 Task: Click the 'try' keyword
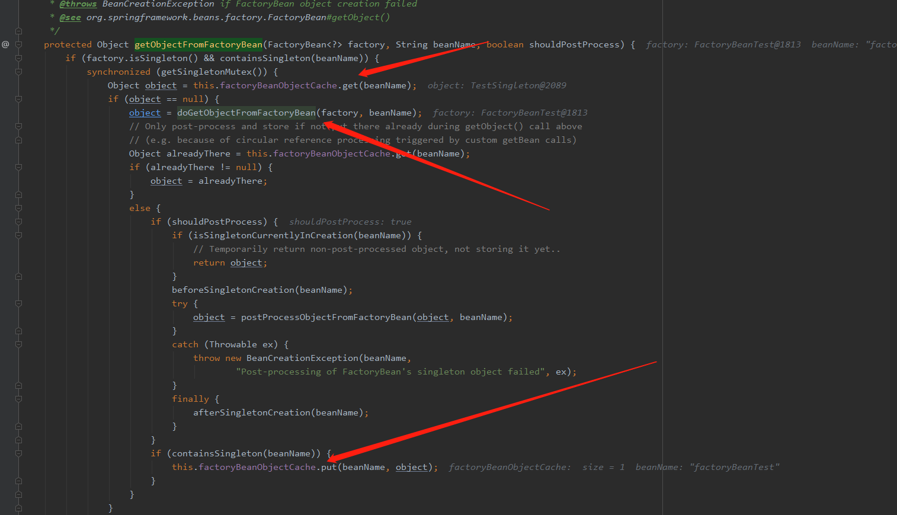(180, 303)
